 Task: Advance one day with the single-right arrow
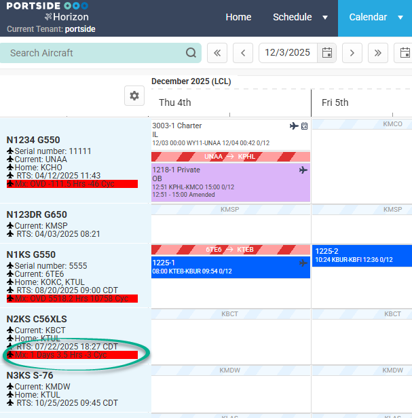pyautogui.click(x=352, y=53)
